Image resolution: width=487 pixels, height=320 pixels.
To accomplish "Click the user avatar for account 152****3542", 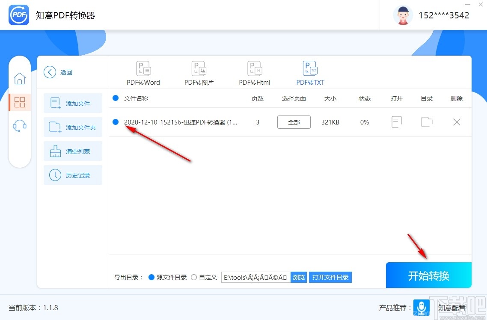I will [403, 15].
